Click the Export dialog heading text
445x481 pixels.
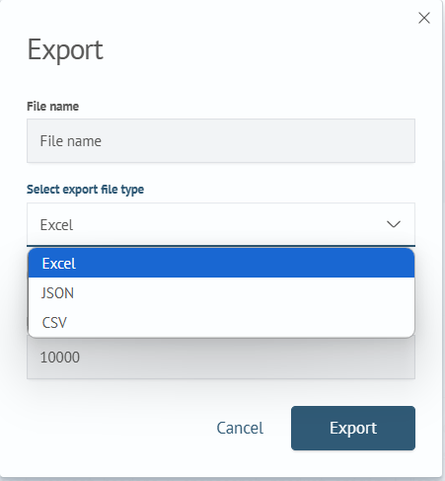65,50
